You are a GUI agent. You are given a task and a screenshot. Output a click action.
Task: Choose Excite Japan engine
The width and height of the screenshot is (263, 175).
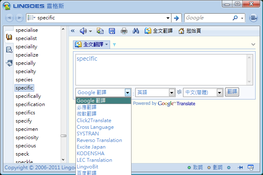pos(103,147)
